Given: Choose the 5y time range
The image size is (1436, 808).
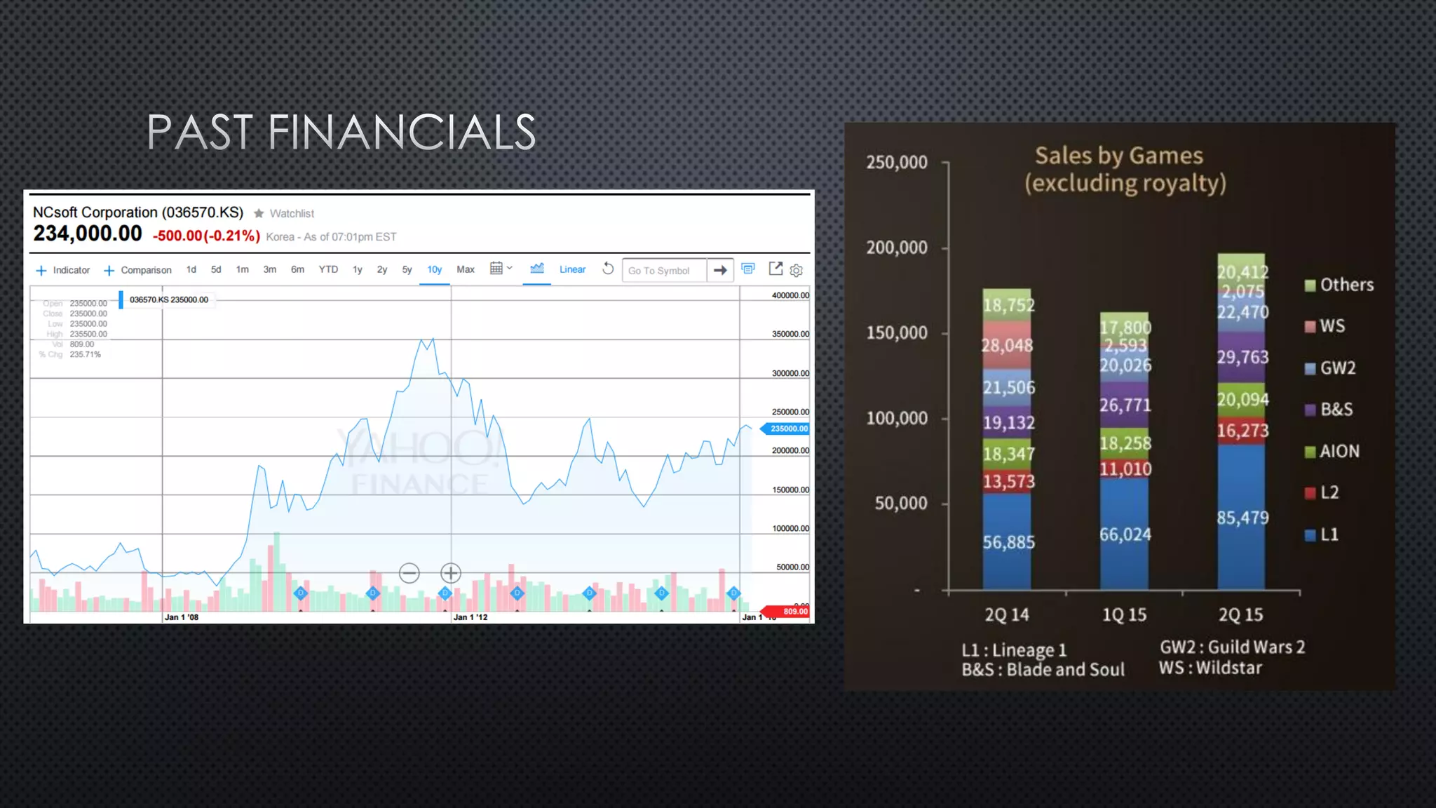Looking at the screenshot, I should [407, 269].
